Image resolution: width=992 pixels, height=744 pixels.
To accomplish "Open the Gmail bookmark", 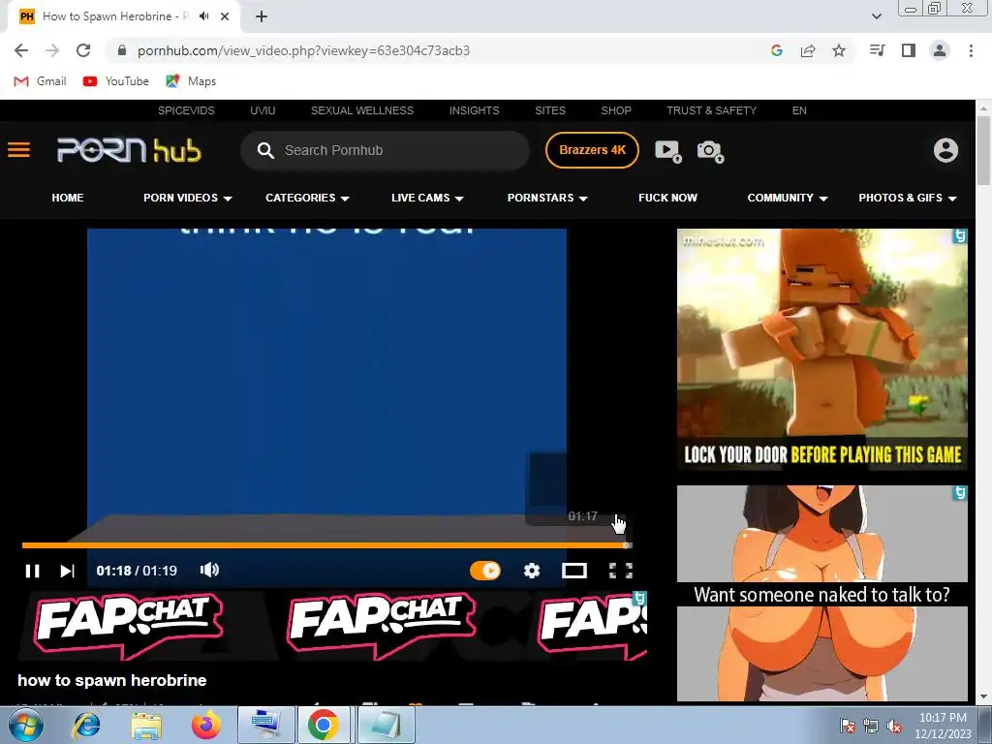I will [x=40, y=81].
